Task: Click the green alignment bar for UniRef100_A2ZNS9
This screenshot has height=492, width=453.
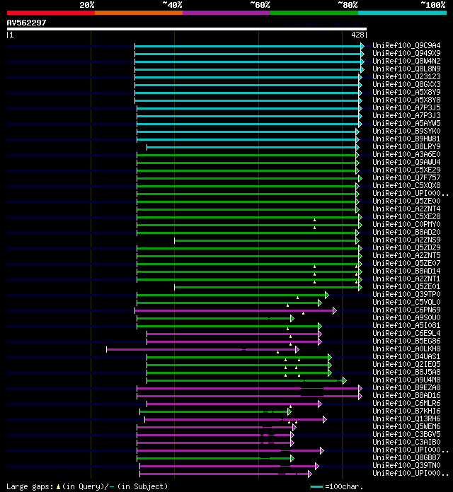Action: (x=265, y=240)
